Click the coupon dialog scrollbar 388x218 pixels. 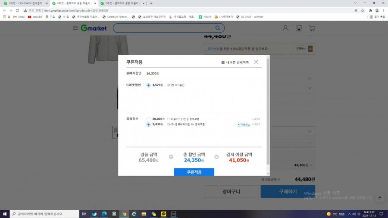click(268, 111)
